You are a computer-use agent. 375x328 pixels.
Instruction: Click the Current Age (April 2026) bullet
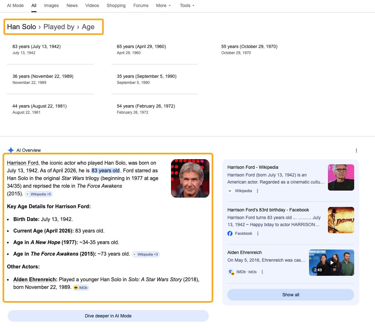coord(59,231)
